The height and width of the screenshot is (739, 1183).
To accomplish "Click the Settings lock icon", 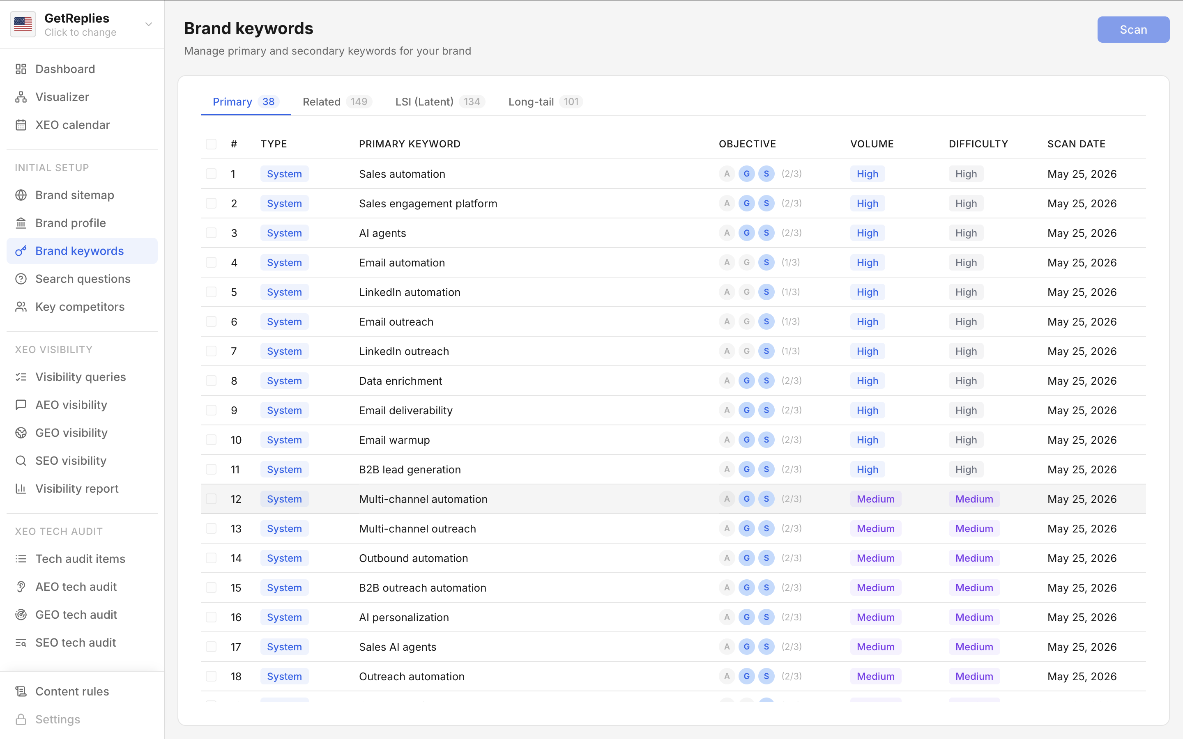I will click(21, 719).
